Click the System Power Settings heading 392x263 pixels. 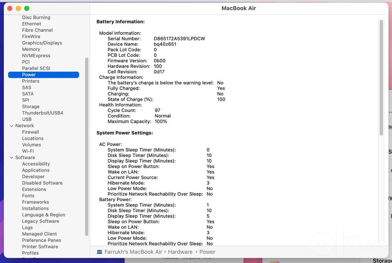click(125, 133)
